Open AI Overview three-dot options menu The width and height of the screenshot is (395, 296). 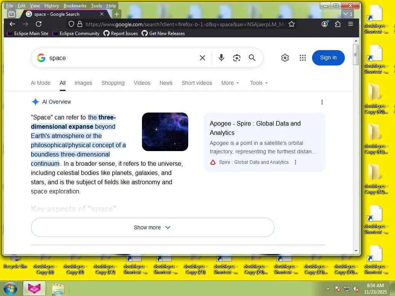322,102
